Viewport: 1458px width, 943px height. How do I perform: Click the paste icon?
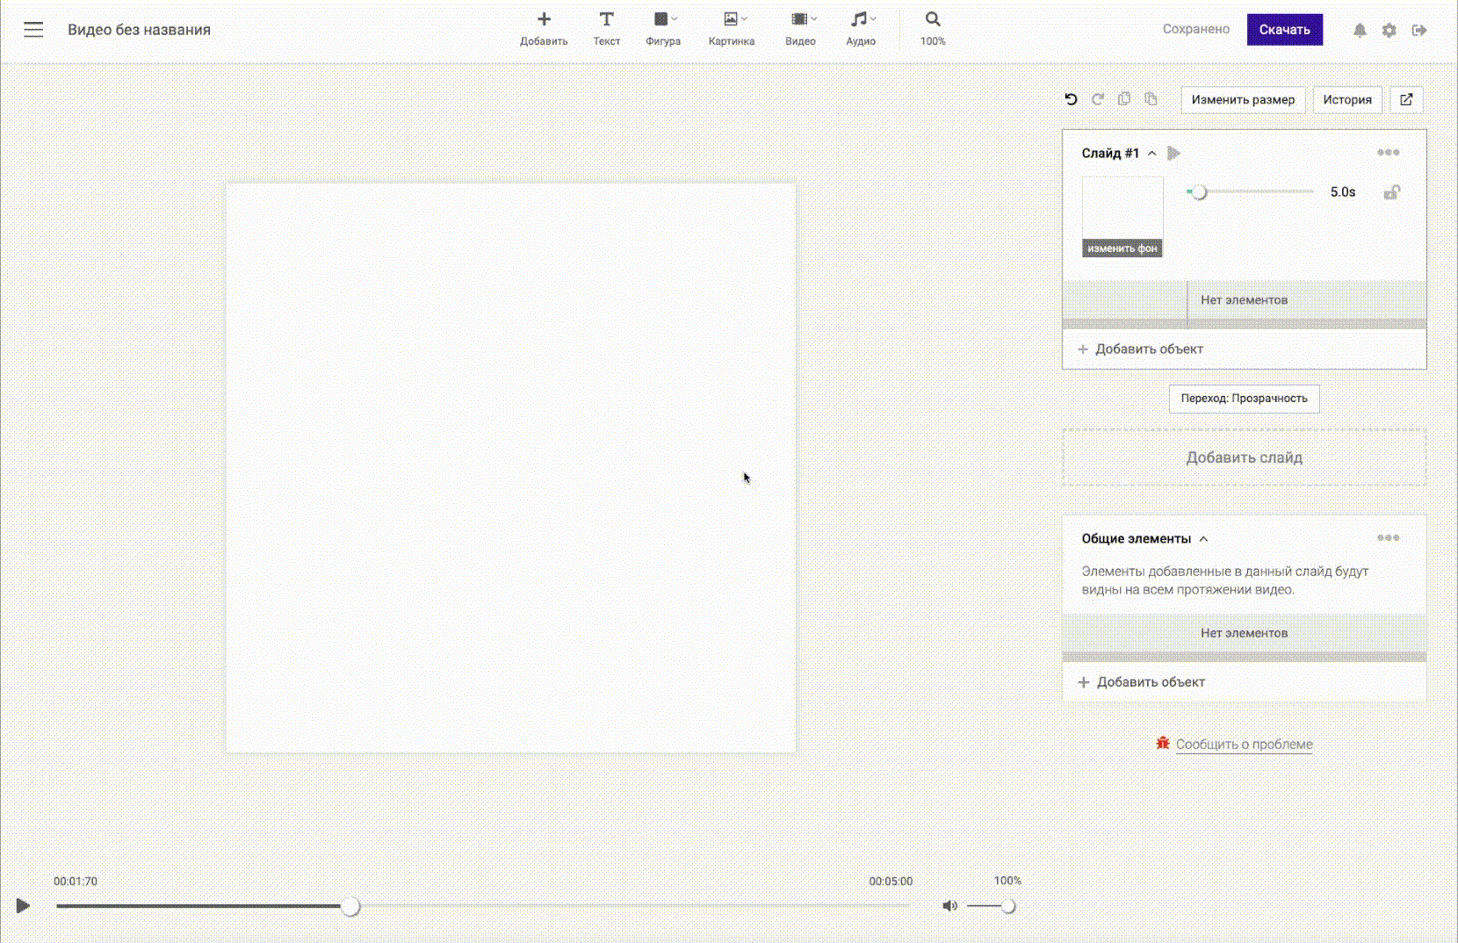[x=1151, y=99]
